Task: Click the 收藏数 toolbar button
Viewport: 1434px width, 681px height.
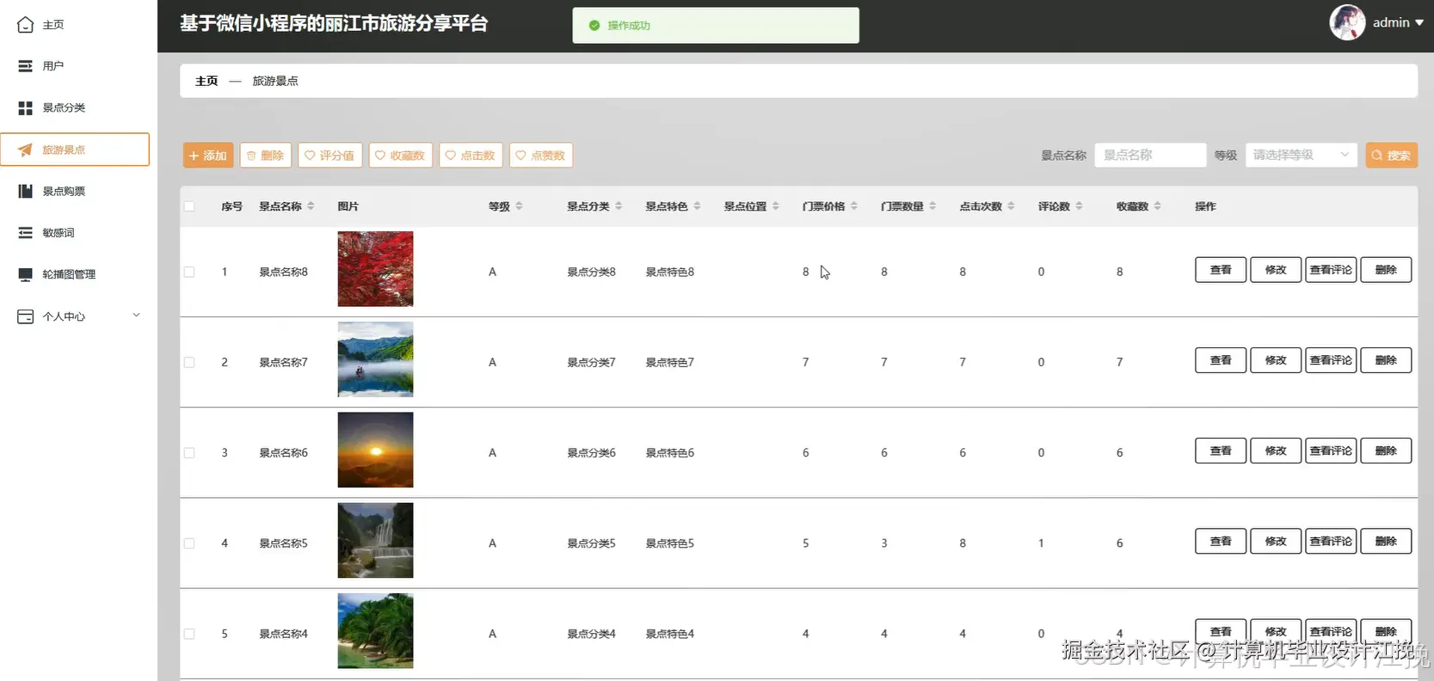Action: pos(400,156)
